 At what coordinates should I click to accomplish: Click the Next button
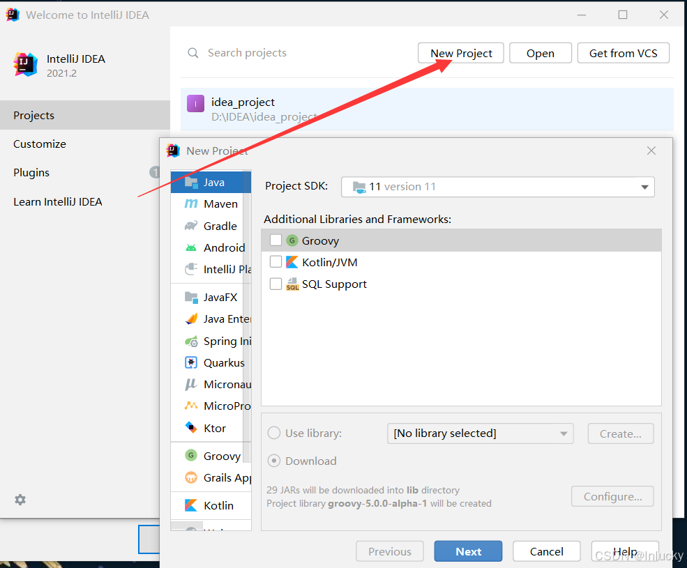[x=469, y=551]
